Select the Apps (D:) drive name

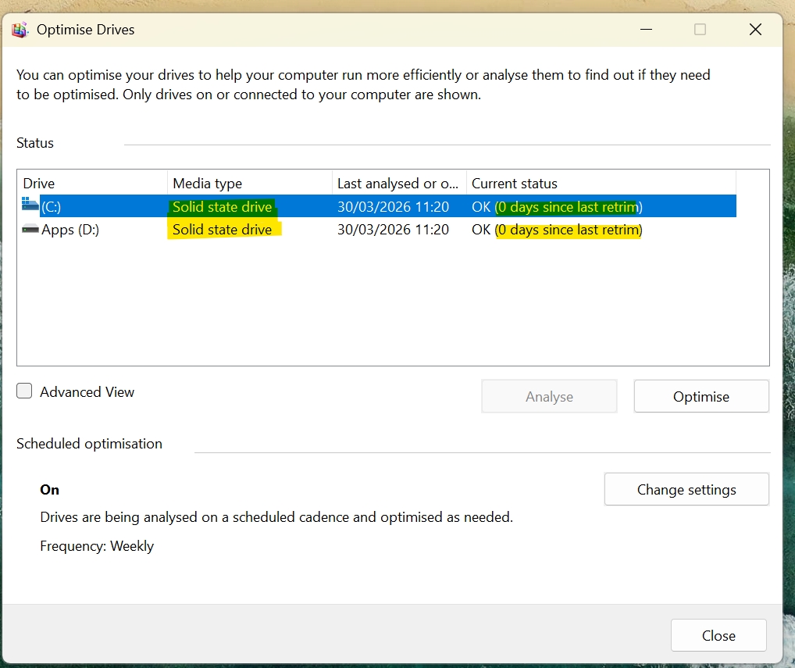click(x=70, y=230)
